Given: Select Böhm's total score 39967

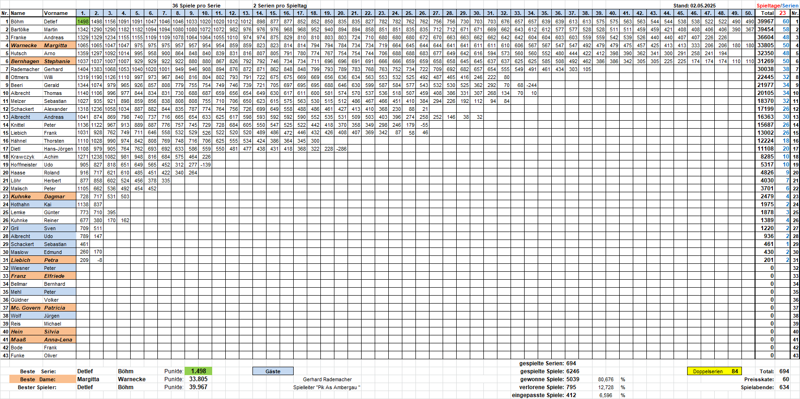Looking at the screenshot, I should pos(765,22).
